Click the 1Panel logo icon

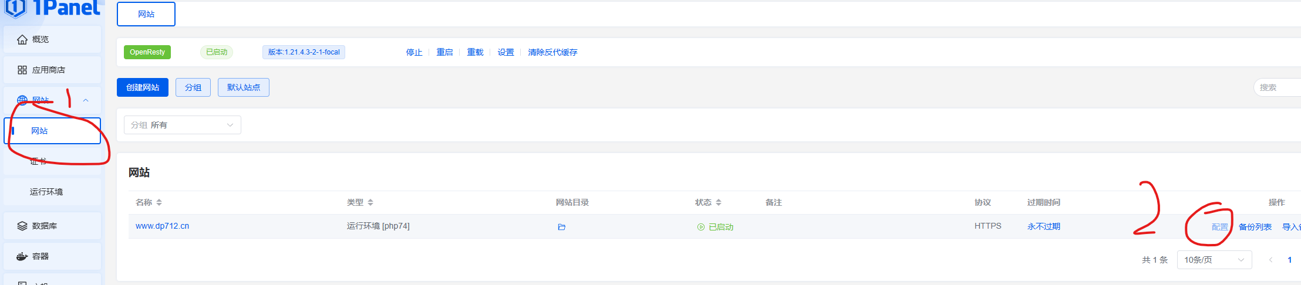[x=15, y=8]
